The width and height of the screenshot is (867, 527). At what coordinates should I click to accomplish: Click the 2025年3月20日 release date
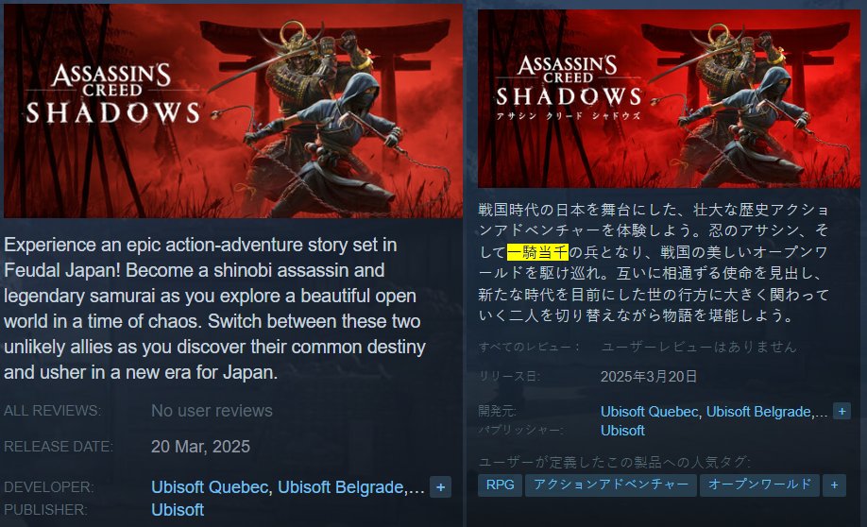click(649, 377)
